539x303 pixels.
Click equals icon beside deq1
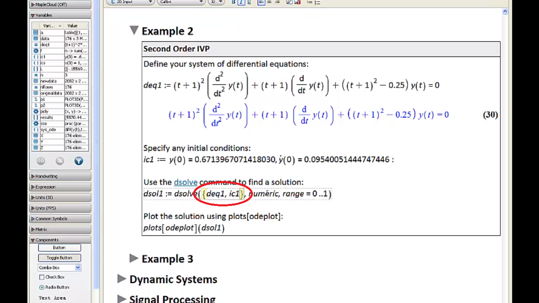[x=36, y=45]
